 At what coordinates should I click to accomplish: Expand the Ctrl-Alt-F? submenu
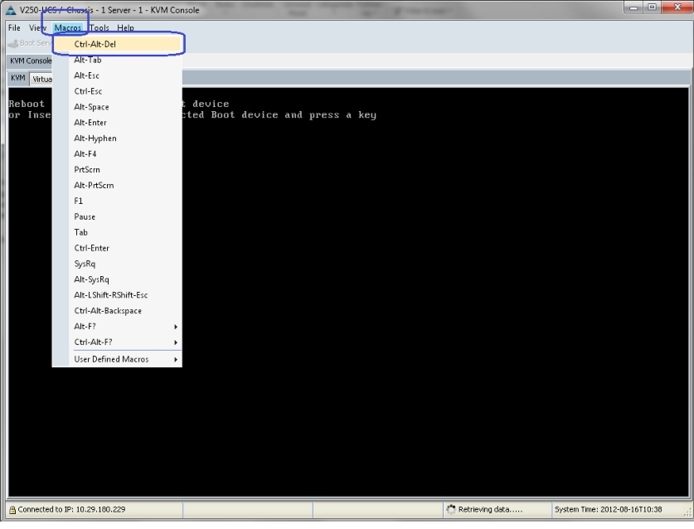pyautogui.click(x=117, y=342)
